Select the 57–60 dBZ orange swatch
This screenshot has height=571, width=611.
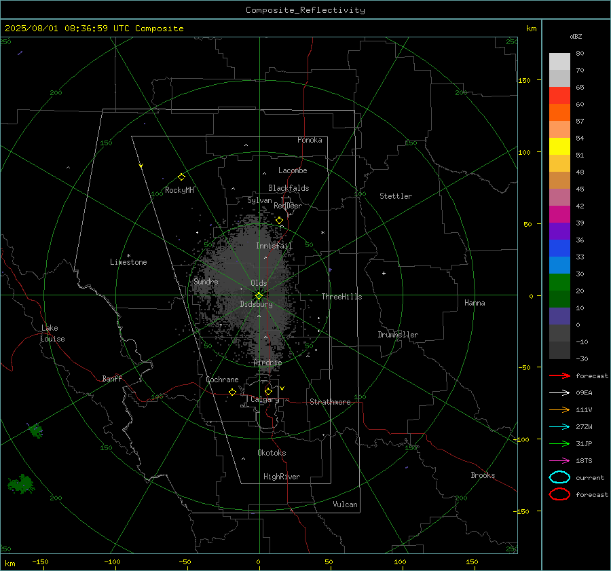tap(559, 113)
